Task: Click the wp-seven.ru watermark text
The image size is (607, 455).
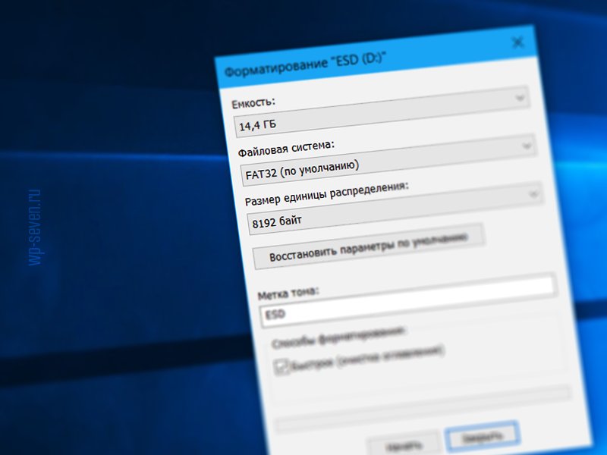Action: click(35, 228)
